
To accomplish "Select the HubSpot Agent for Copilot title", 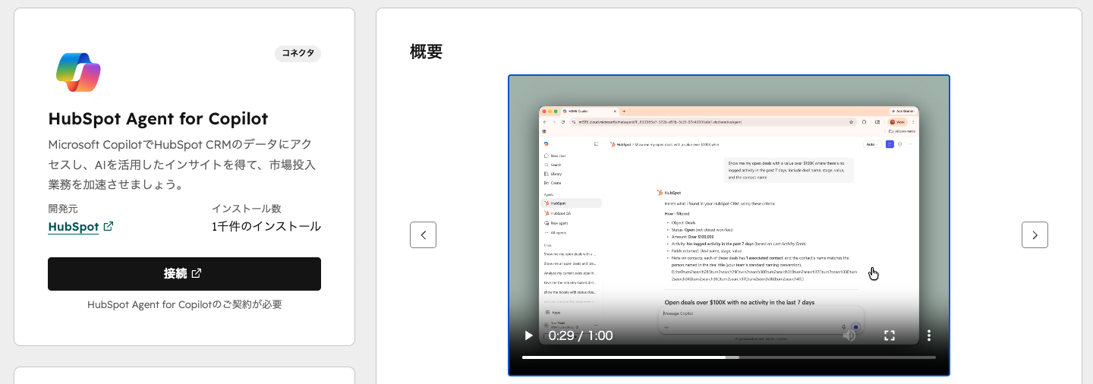I will [158, 119].
